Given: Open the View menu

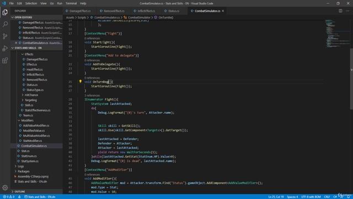Looking at the screenshot, I should coord(43,3).
